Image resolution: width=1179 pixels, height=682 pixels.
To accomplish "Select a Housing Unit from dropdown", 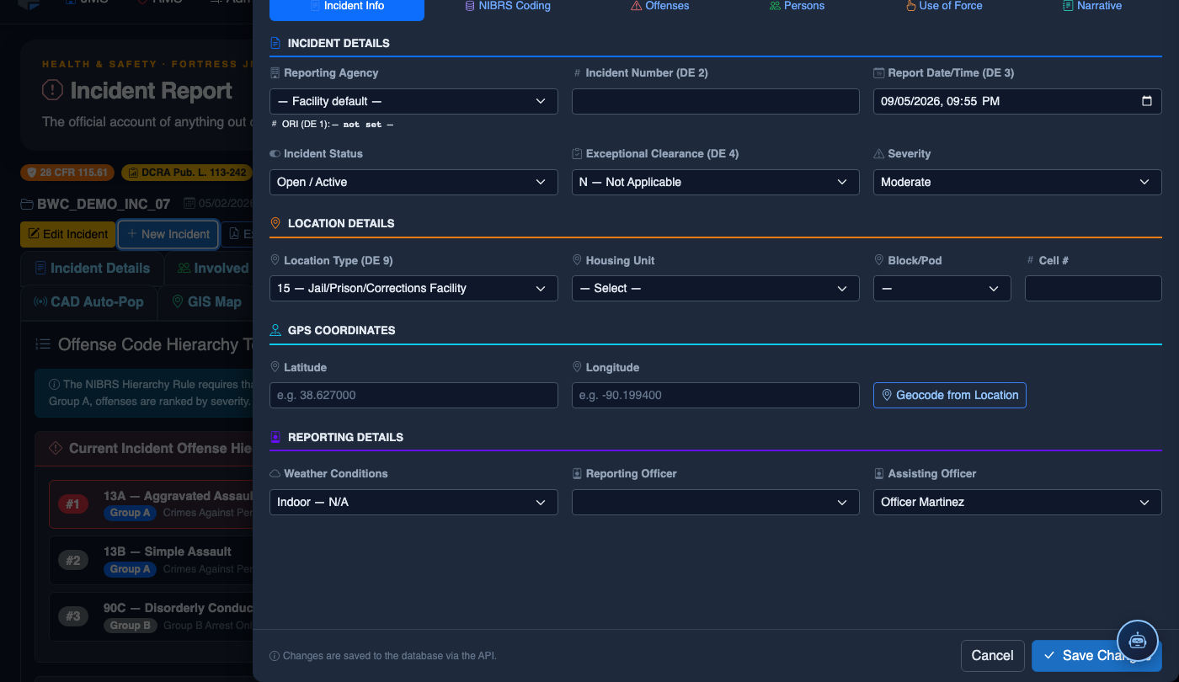I will [x=716, y=288].
